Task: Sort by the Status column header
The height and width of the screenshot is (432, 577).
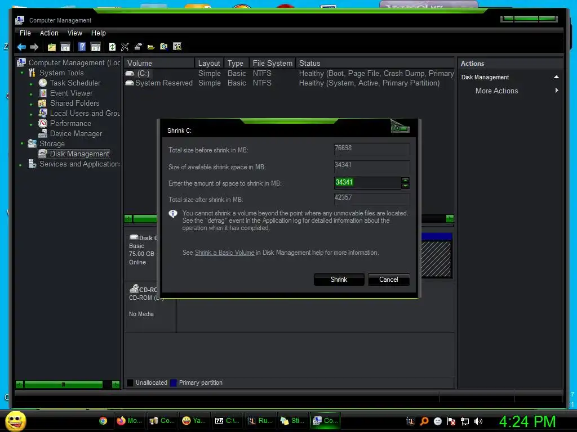Action: [x=375, y=63]
